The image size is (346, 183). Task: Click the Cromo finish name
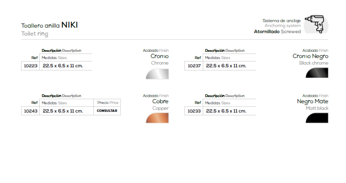point(160,56)
